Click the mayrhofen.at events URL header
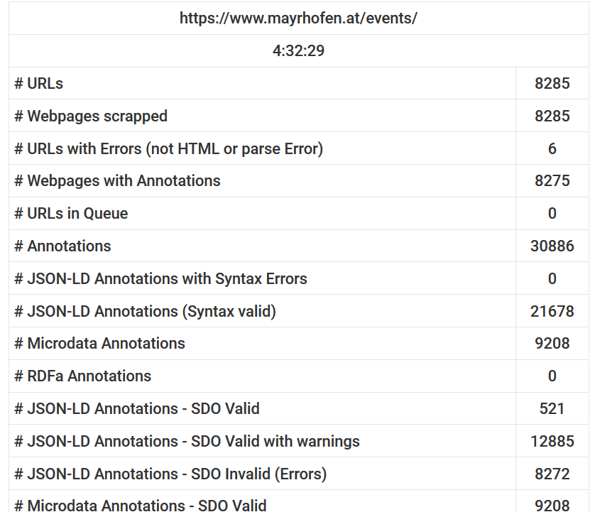 (x=298, y=18)
